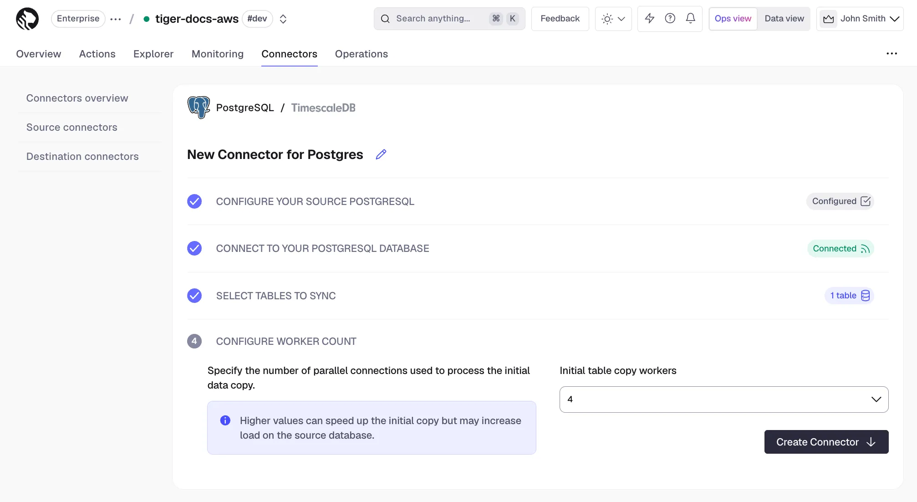Click the #dev tag badge
Image resolution: width=917 pixels, height=502 pixels.
click(257, 19)
